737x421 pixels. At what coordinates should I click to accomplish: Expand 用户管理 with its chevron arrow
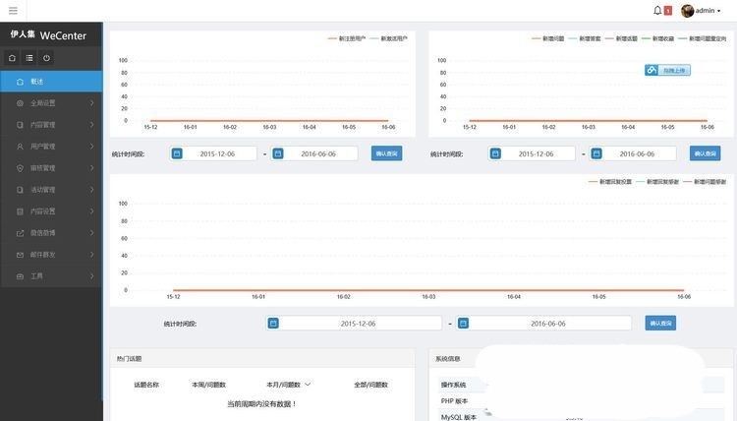point(91,147)
